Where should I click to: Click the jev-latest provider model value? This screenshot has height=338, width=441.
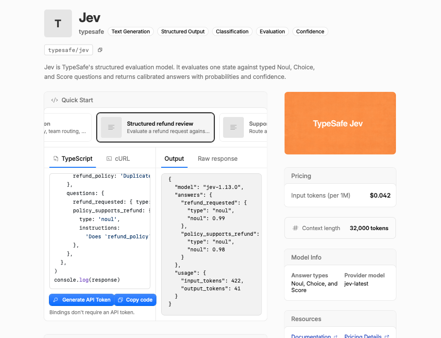[357, 284]
